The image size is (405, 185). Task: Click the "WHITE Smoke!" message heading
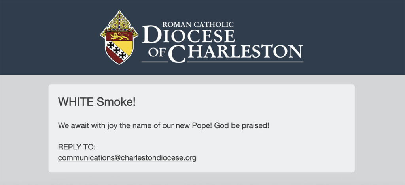click(x=97, y=102)
